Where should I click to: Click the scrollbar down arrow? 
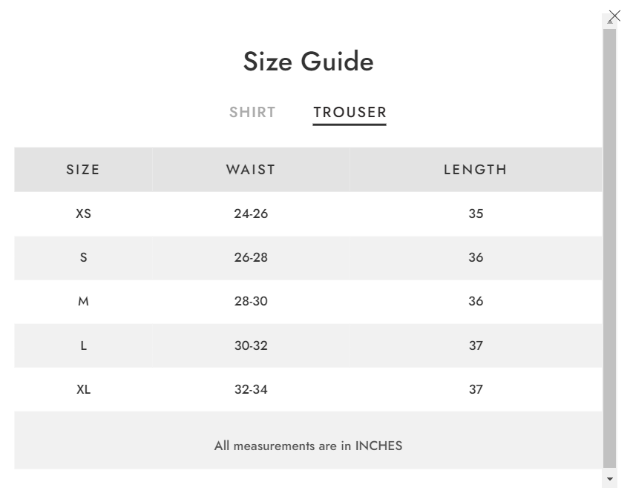point(609,479)
